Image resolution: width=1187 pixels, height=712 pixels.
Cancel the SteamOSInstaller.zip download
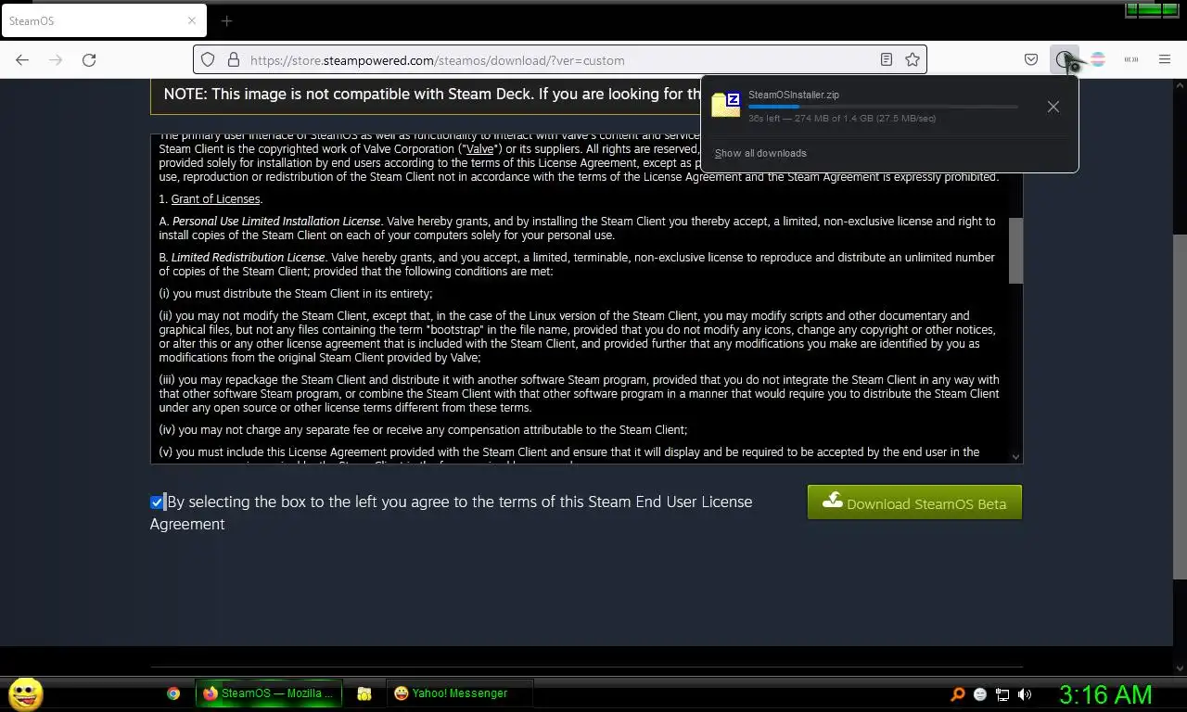pos(1053,107)
